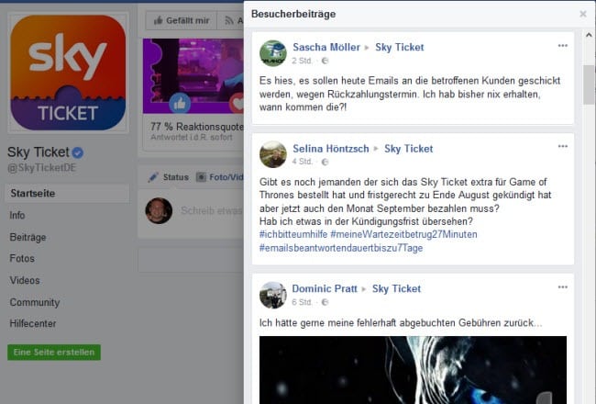
Task: Open options menu on Dominic Pratt's post
Action: pos(563,287)
